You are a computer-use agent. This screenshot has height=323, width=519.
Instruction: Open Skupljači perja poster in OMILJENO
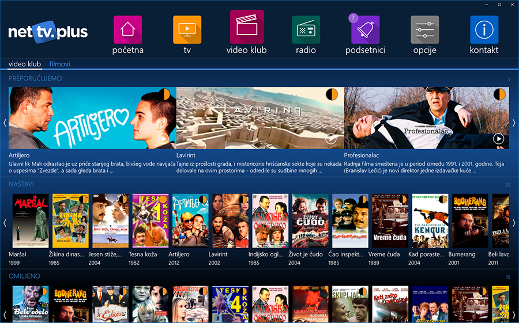pyautogui.click(x=350, y=305)
